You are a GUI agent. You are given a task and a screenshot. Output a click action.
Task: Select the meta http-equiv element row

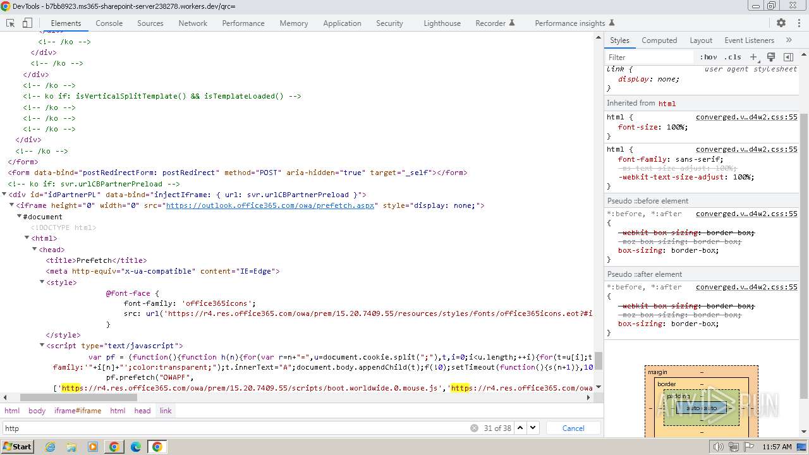point(162,271)
